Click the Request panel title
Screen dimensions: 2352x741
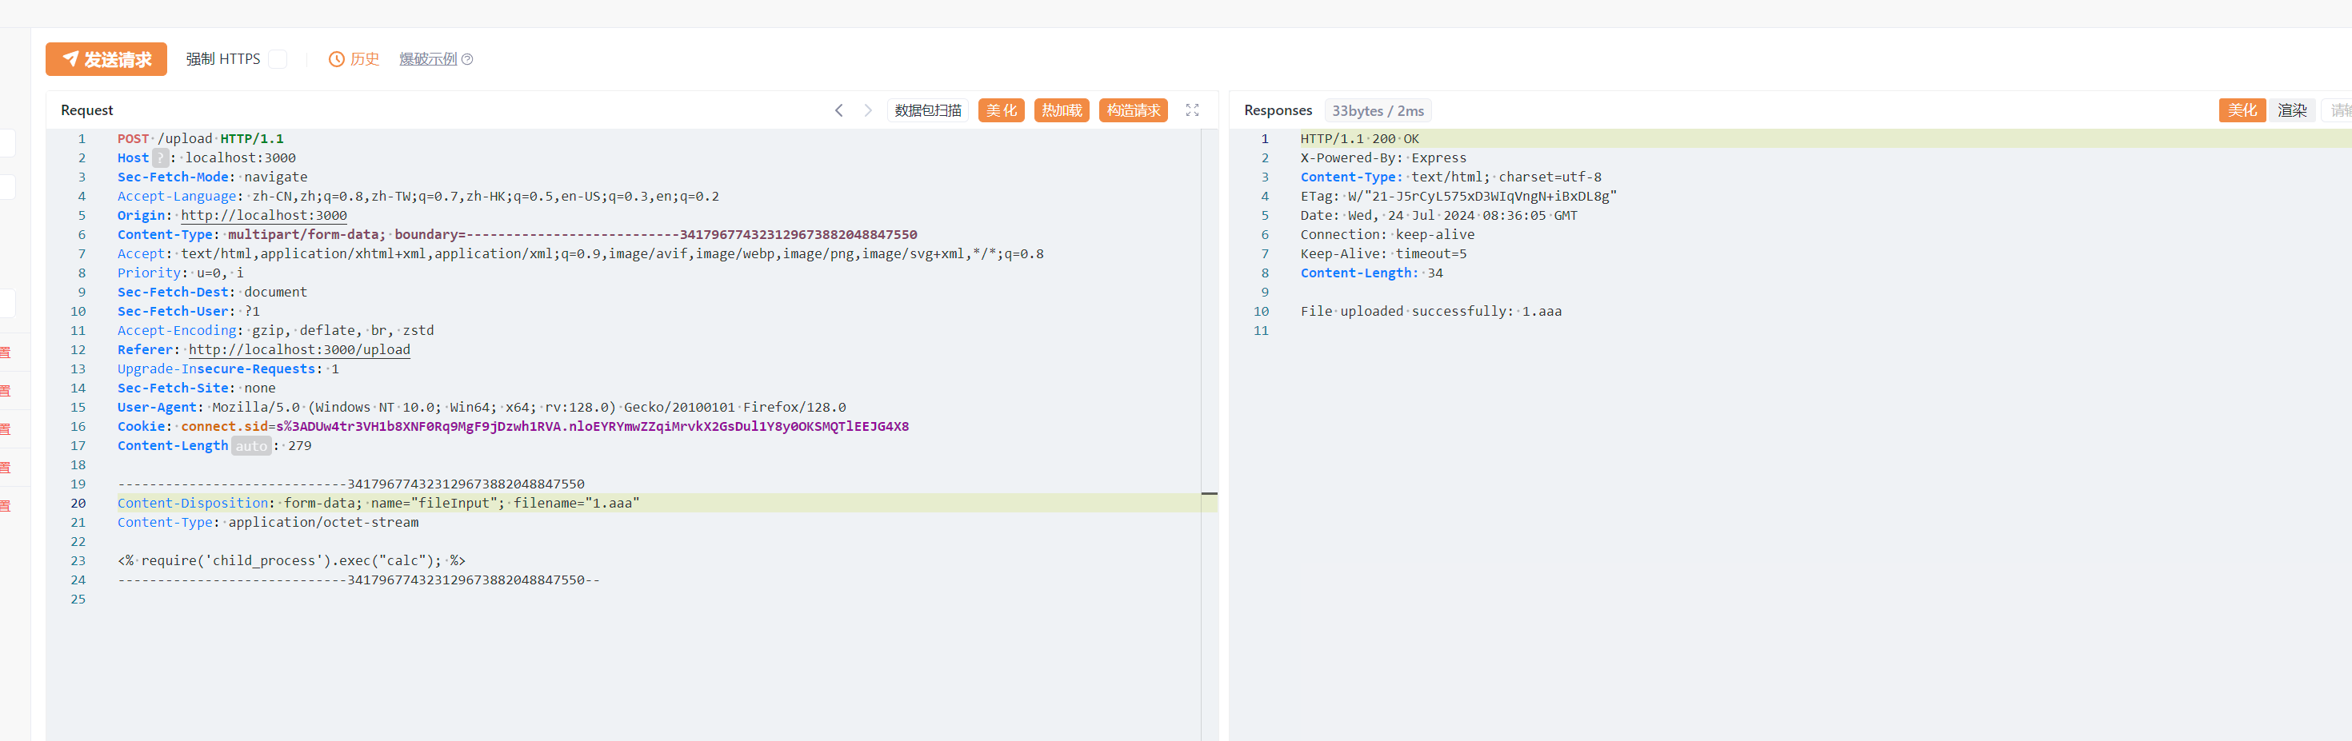point(86,110)
